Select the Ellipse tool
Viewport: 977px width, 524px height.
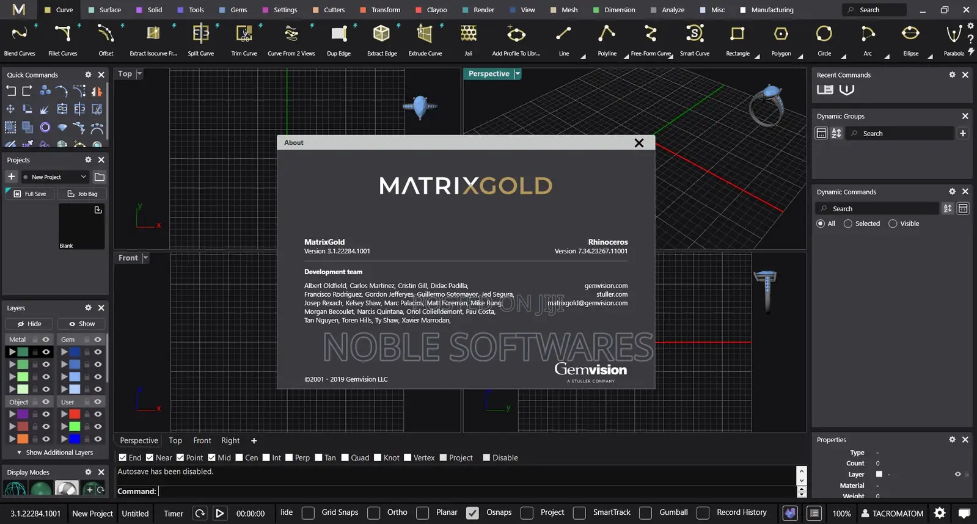[x=910, y=40]
